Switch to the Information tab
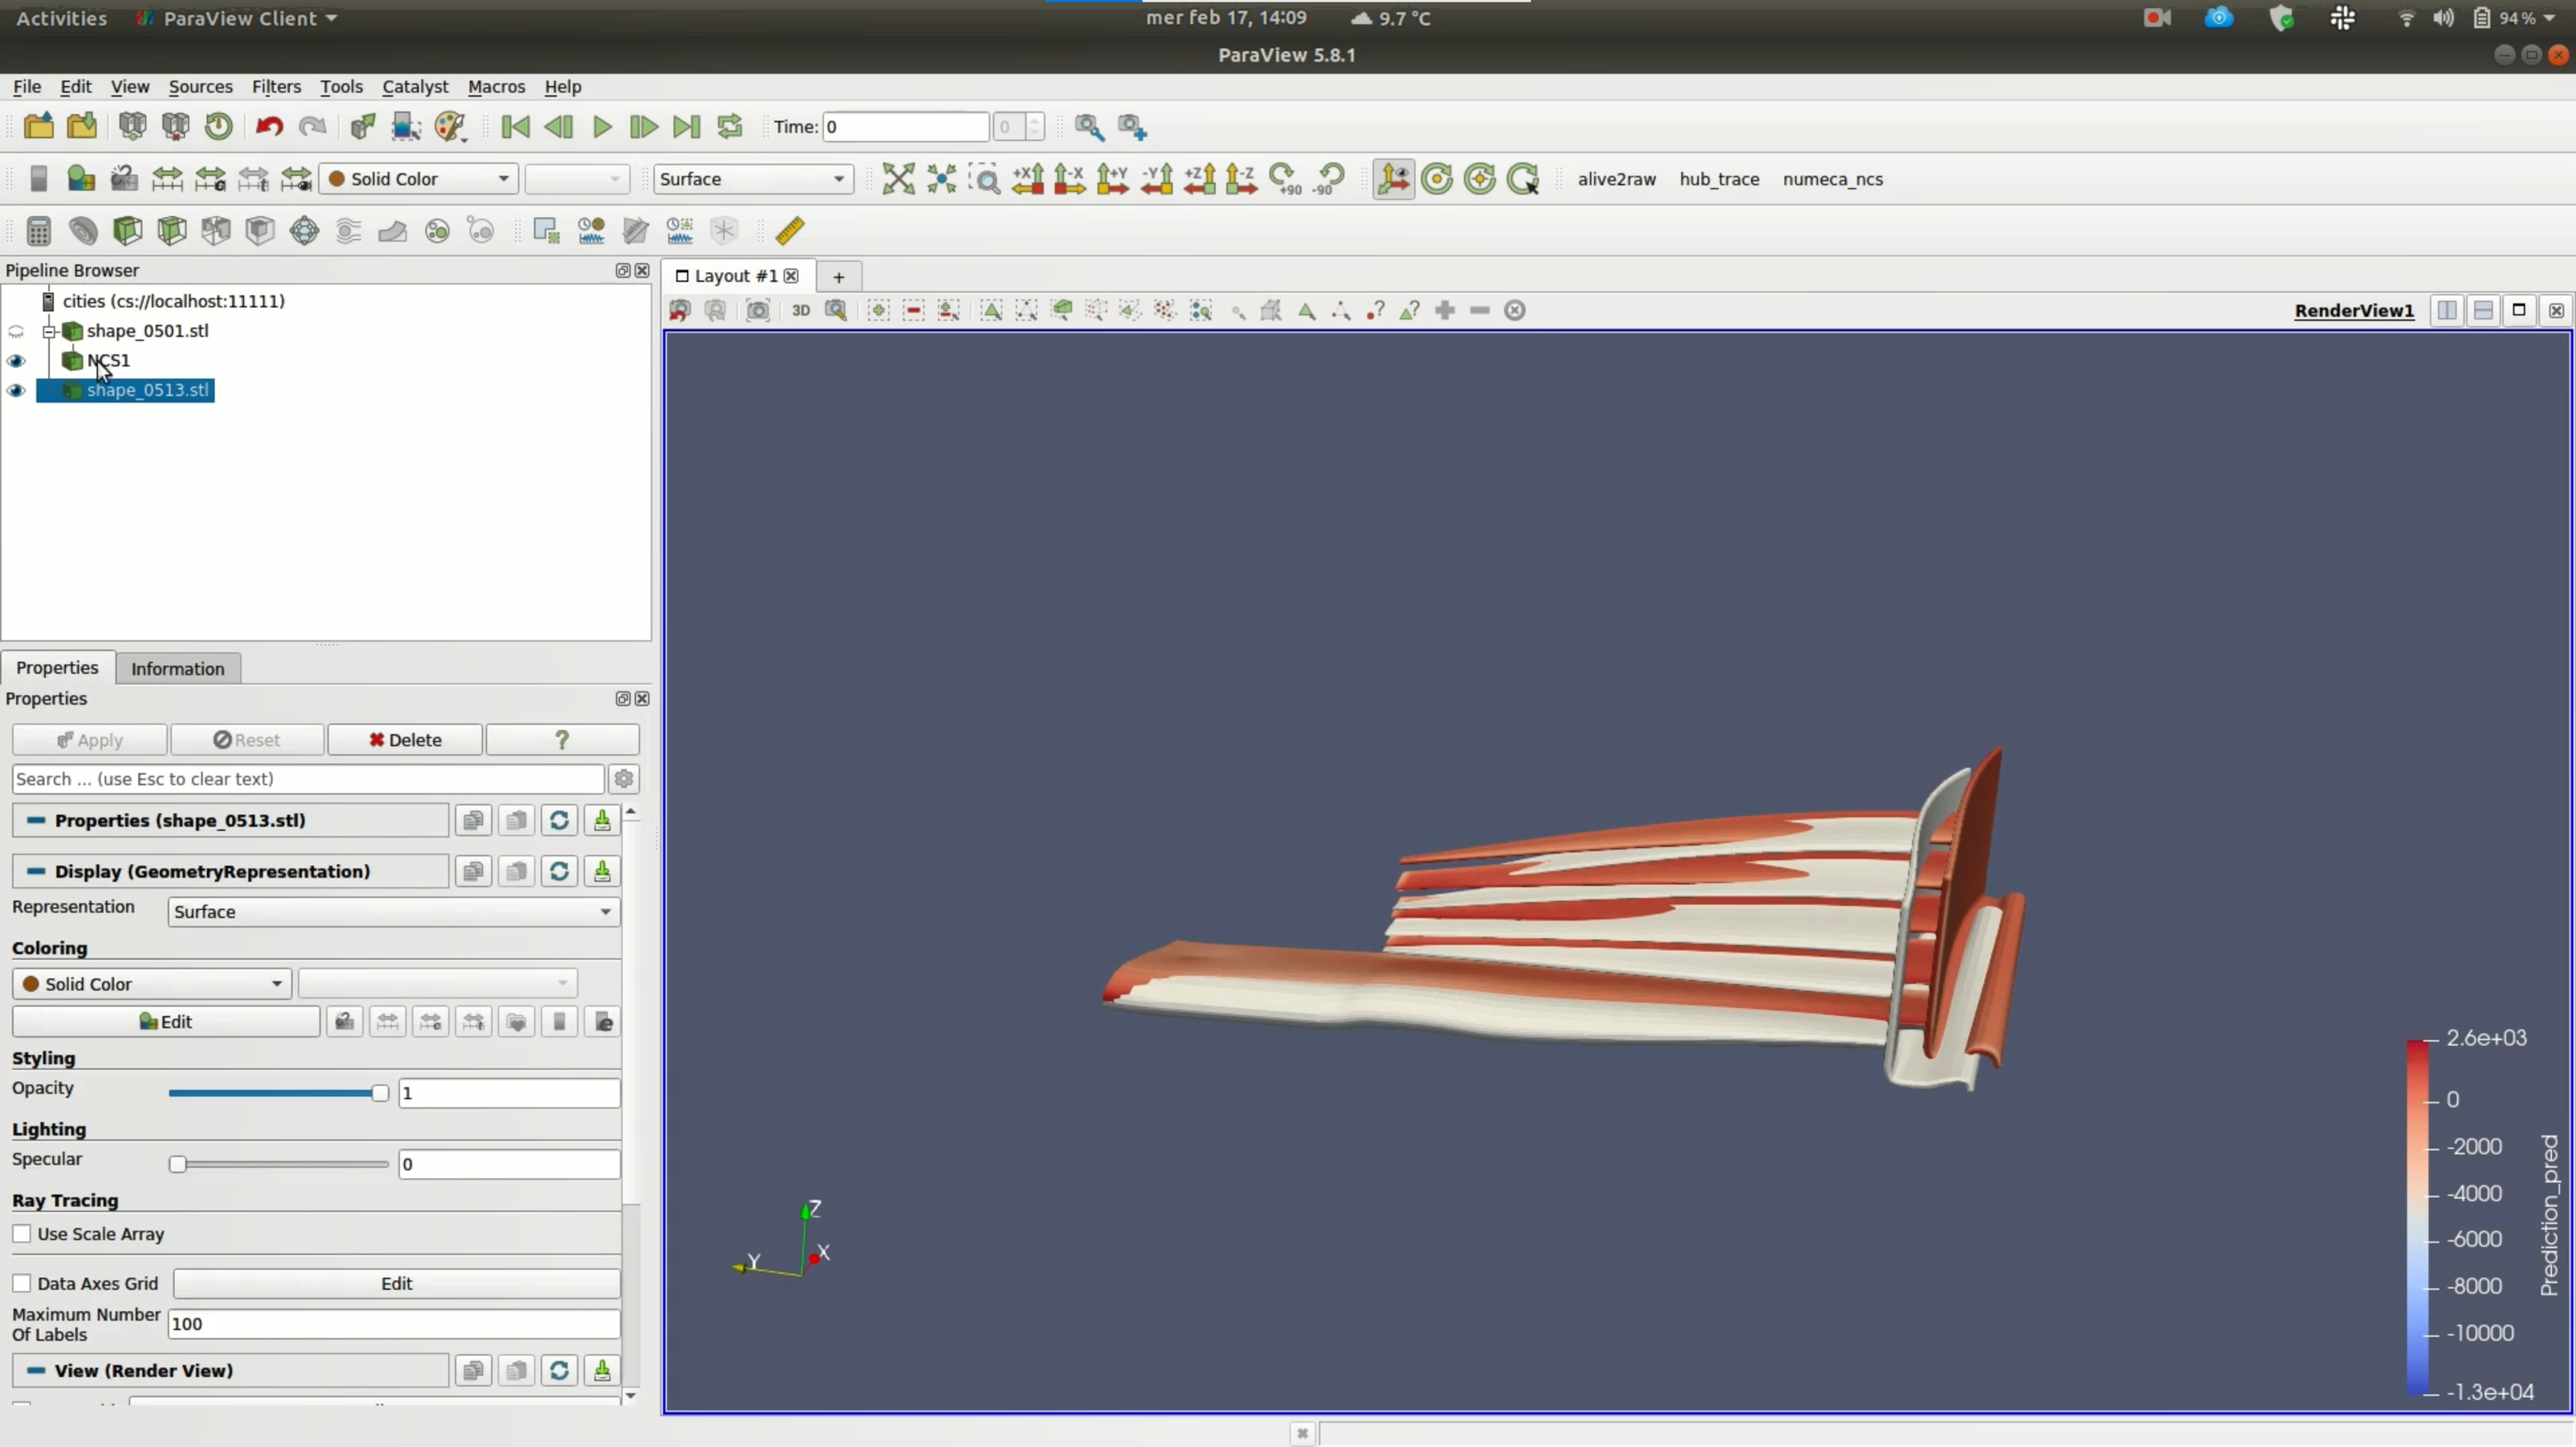Screen dimensions: 2576x1447 pos(177,669)
